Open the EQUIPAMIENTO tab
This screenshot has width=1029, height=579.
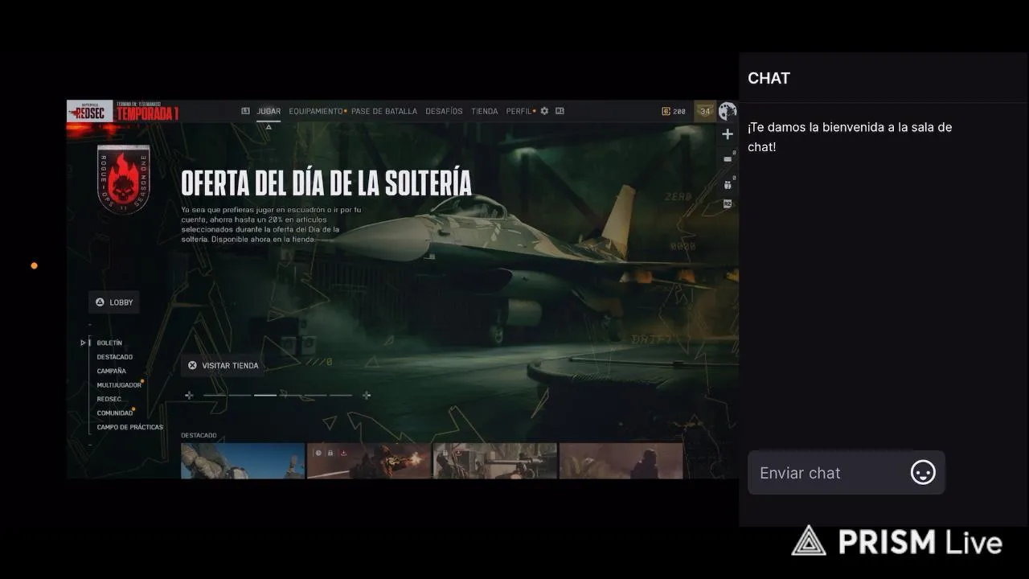[316, 111]
